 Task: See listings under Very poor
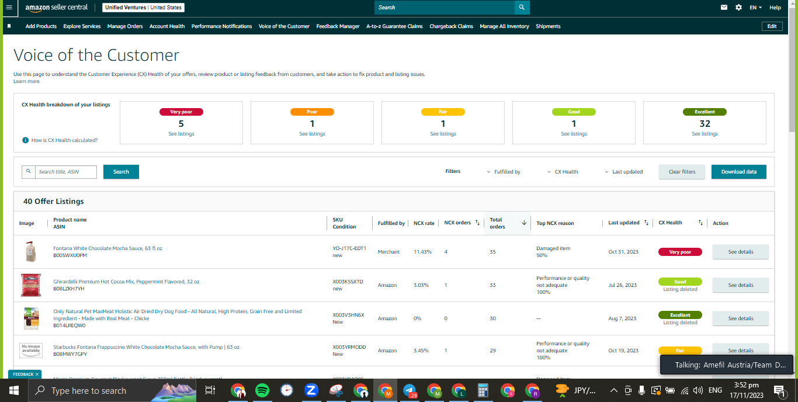[x=181, y=134]
